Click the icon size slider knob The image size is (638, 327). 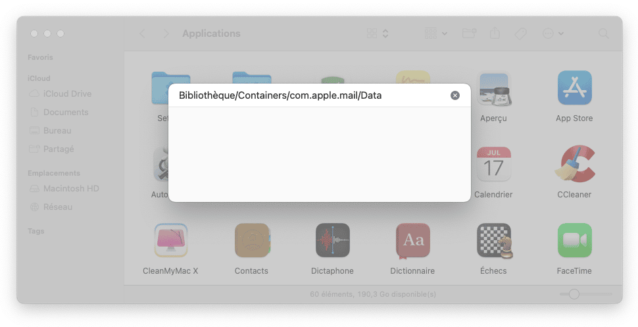pos(574,294)
